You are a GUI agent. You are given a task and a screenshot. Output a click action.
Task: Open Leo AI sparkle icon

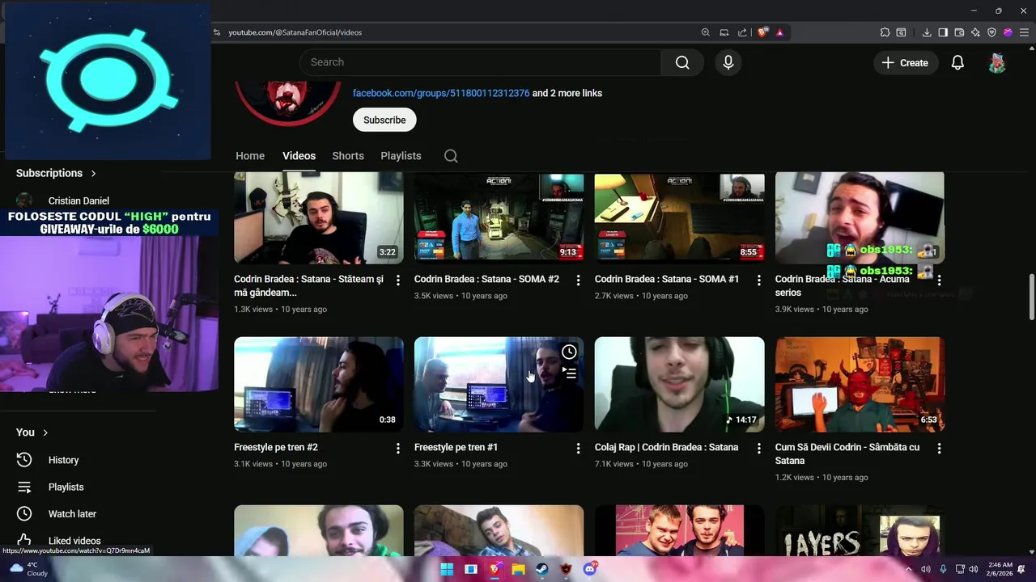click(975, 32)
